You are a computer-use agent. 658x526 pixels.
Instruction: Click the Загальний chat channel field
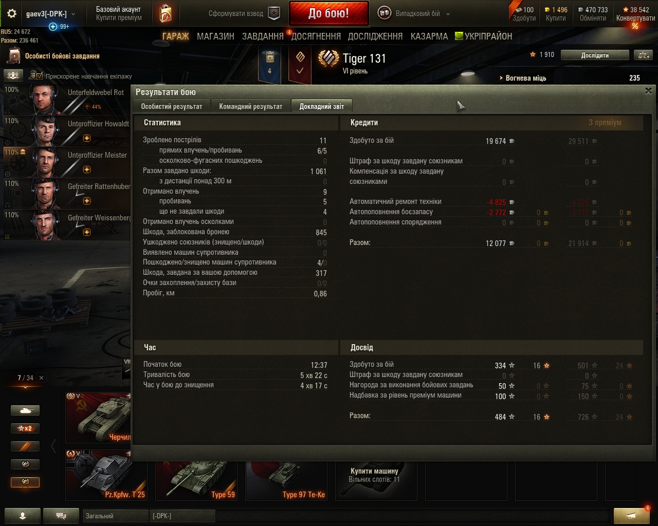pos(115,516)
